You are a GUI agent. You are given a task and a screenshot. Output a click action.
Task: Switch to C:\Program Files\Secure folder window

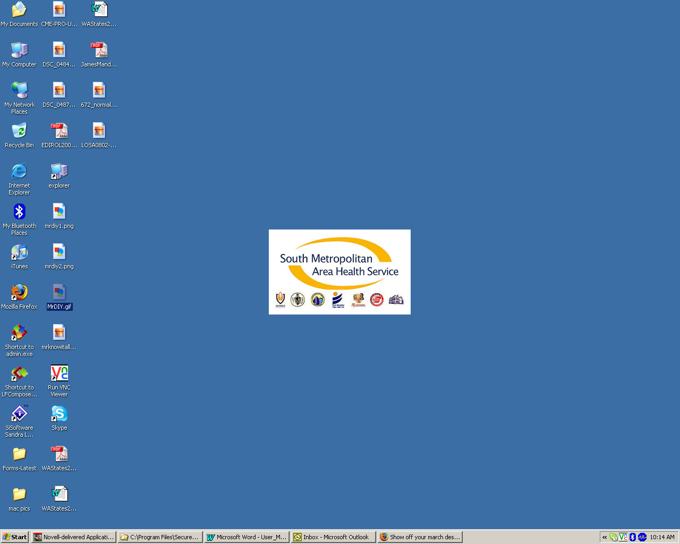point(160,537)
